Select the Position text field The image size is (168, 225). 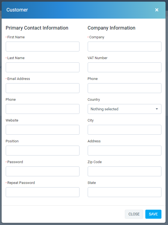tap(43, 151)
